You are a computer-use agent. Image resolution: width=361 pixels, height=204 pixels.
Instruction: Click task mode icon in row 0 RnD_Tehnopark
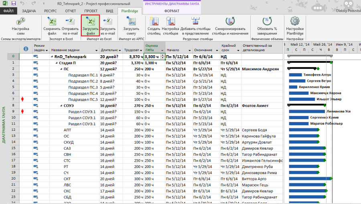36,56
